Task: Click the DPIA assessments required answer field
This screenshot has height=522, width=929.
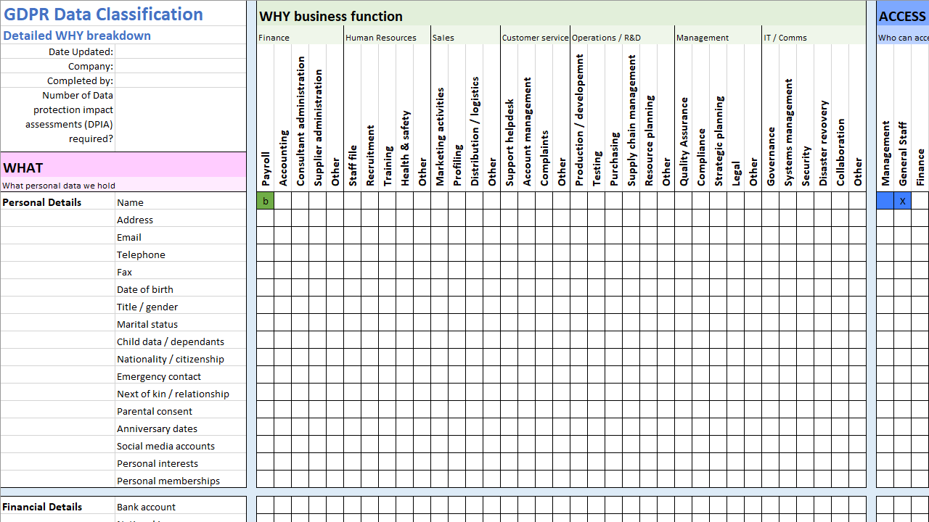Action: pos(180,120)
